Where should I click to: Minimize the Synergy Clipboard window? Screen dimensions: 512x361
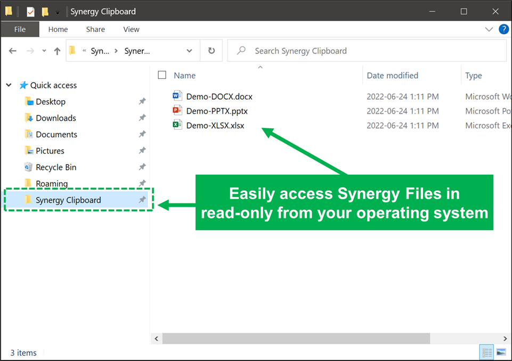432,11
